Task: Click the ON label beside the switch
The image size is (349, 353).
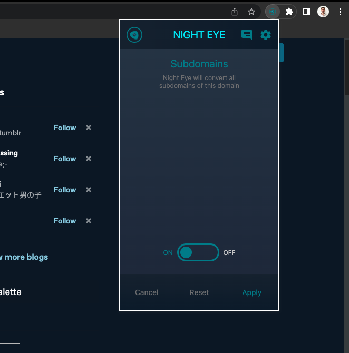Action: pyautogui.click(x=168, y=253)
